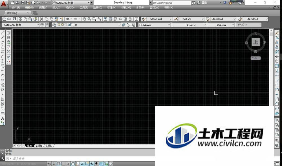Image resolution: width=282 pixels, height=166 pixels.
Task: Select the Rectangle draw tool
Action: tap(3, 51)
